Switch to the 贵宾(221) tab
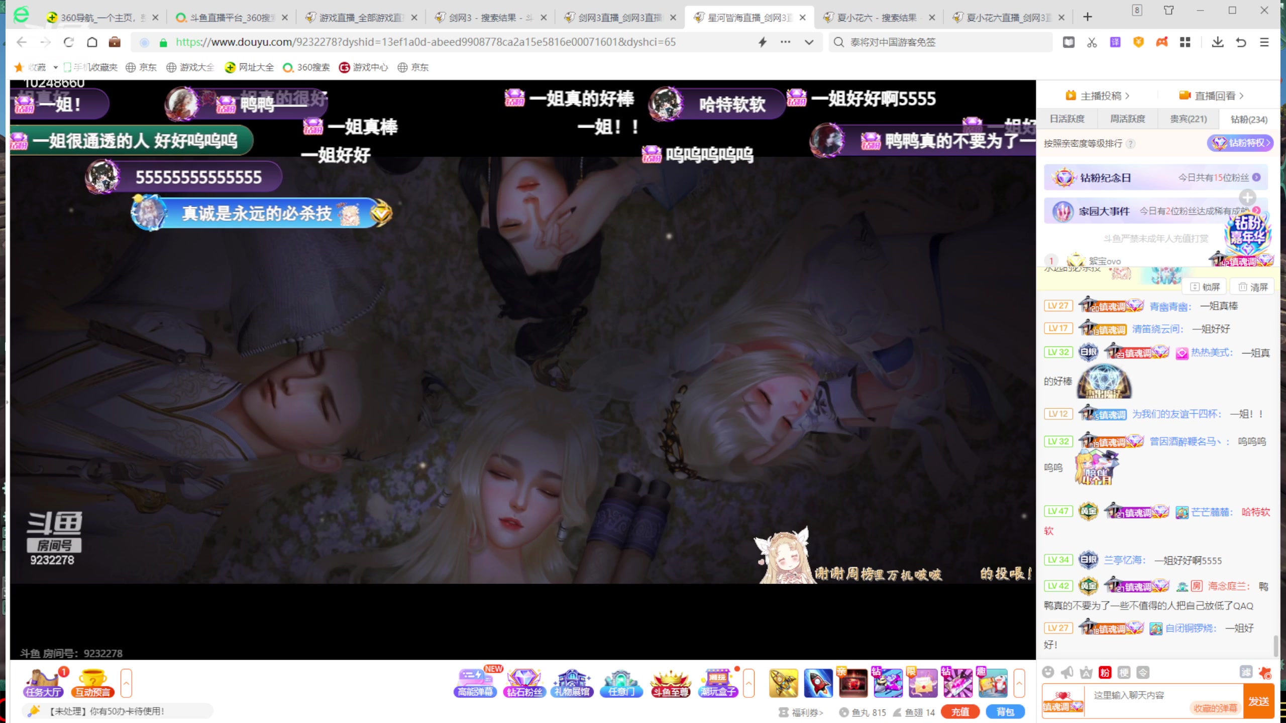 (x=1188, y=119)
